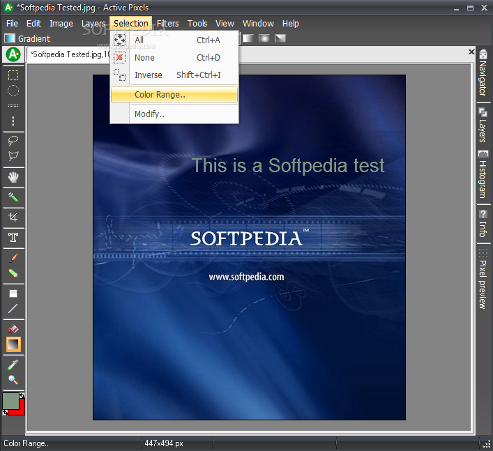The width and height of the screenshot is (493, 451).
Task: Choose the linear gradient style
Action: coord(248,38)
